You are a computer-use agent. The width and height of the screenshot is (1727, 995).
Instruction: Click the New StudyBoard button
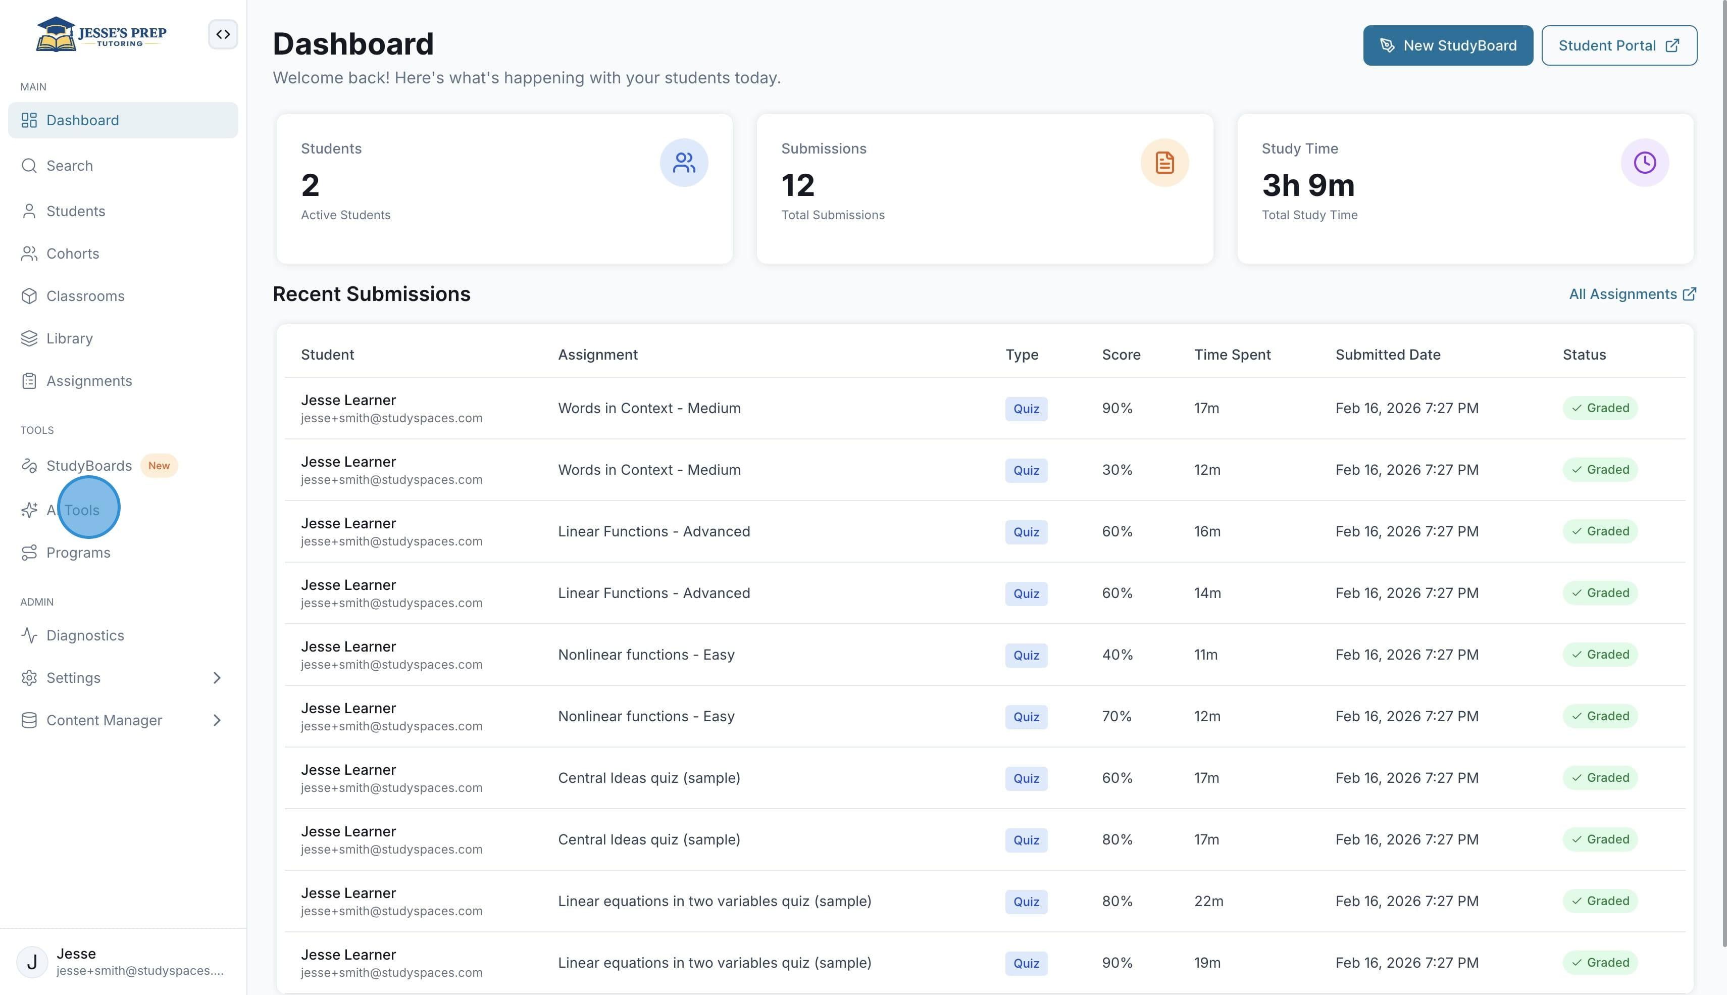coord(1448,46)
